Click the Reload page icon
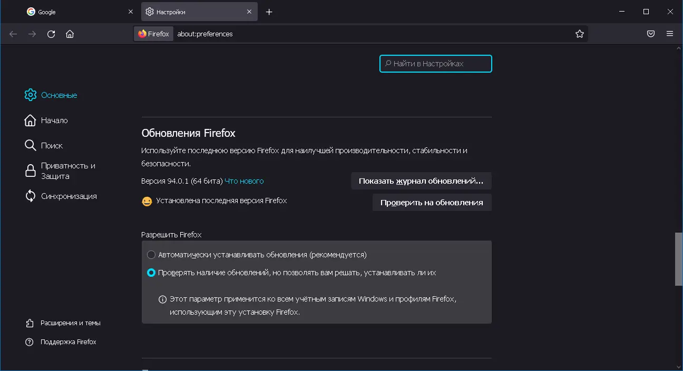Viewport: 683px width, 371px height. point(51,34)
